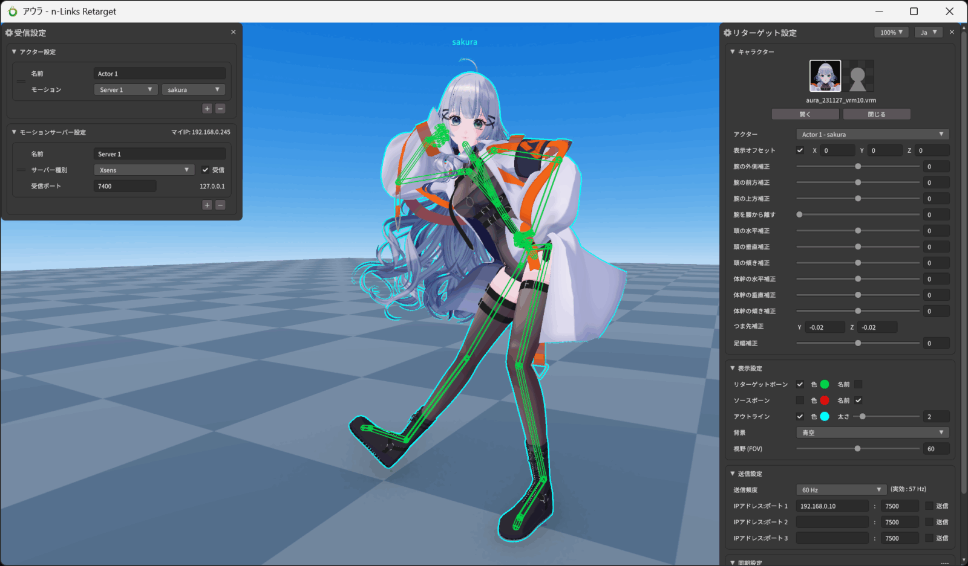The width and height of the screenshot is (968, 566).
Task: Open the 60 Hz 送信頻度 dropdown
Action: click(x=842, y=490)
